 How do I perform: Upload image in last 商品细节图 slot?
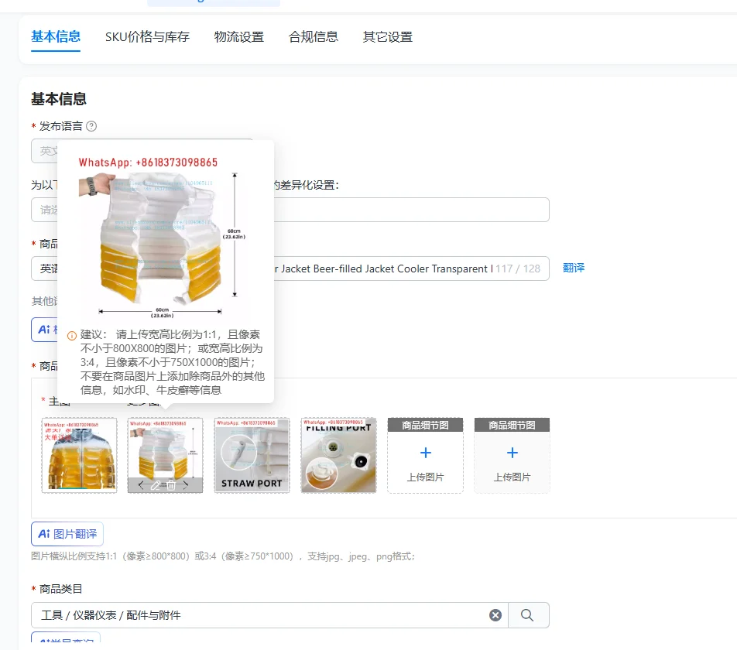[x=512, y=455]
